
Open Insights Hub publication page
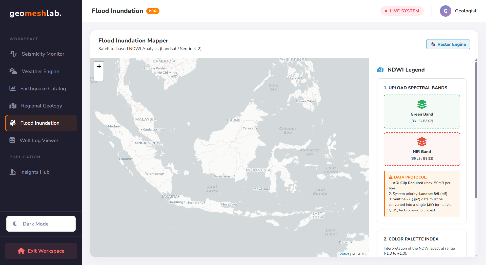pyautogui.click(x=41, y=172)
